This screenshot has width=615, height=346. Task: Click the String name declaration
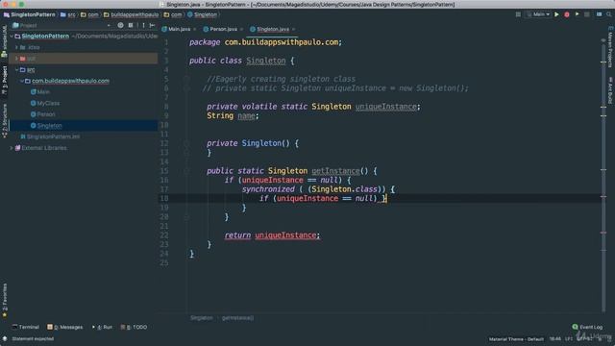click(x=233, y=115)
